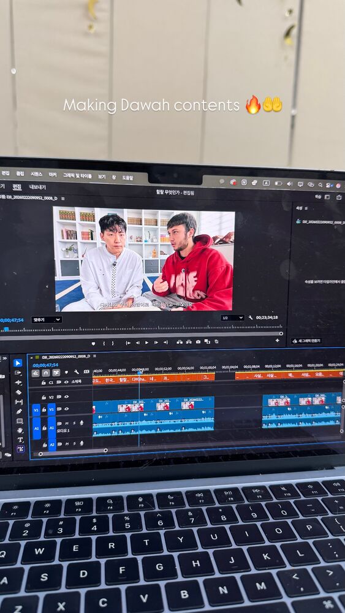Open the 맞추기 zoom level dropdown

click(x=47, y=320)
